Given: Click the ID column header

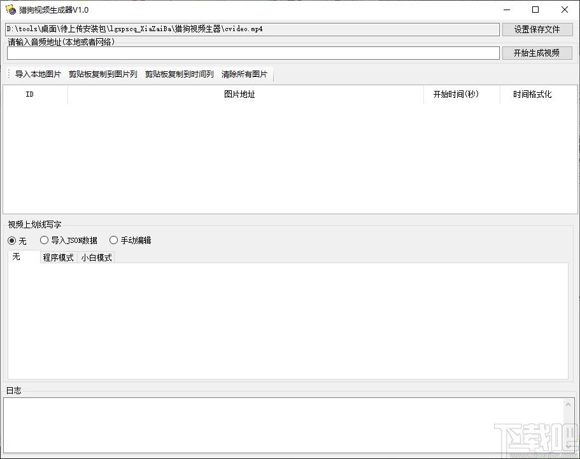Looking at the screenshot, I should pyautogui.click(x=36, y=95).
